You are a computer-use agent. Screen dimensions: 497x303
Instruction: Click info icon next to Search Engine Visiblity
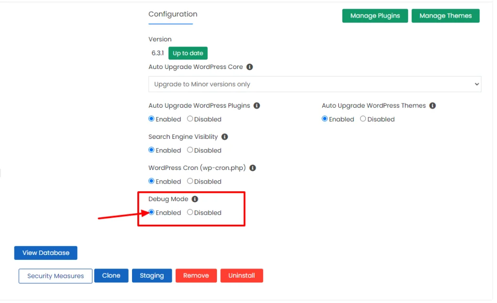point(225,136)
